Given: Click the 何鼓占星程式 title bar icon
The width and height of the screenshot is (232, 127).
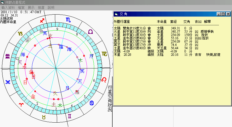Looking at the screenshot, I should pyautogui.click(x=2, y=2).
